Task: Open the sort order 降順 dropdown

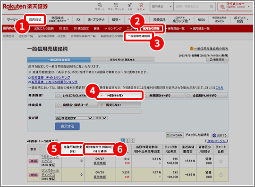Action: click(x=101, y=118)
